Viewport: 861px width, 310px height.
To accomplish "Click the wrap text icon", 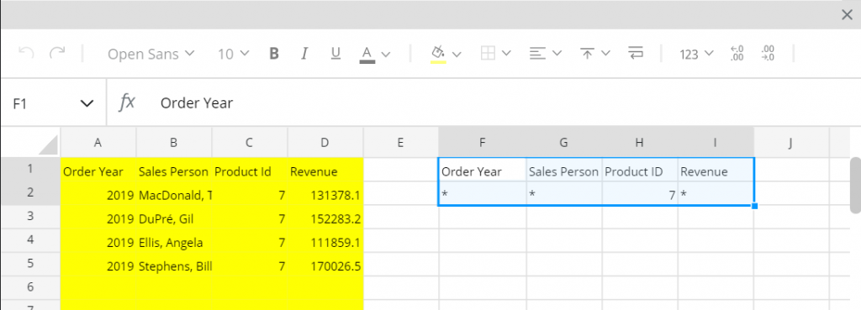I will tap(636, 53).
